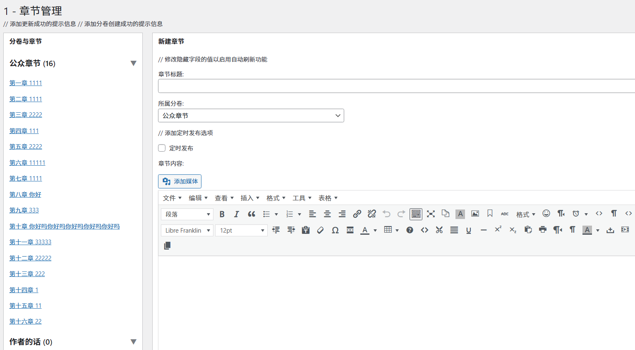Viewport: 635px width, 350px height.
Task: Open the emoticons picker
Action: tap(546, 214)
